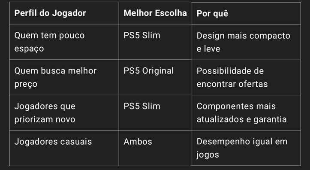Select the 'Jogadores casuais' cell
Image resolution: width=310 pixels, height=170 pixels.
point(64,148)
